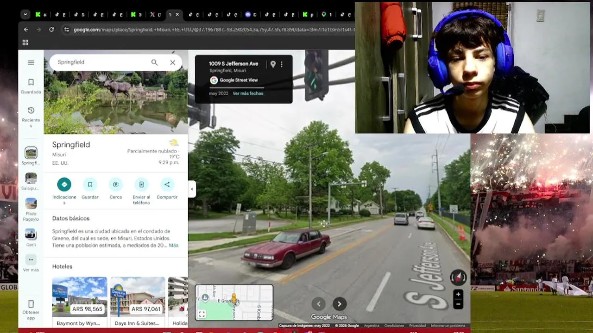Click the Ver más fechas link
593x333 pixels.
pyautogui.click(x=248, y=93)
